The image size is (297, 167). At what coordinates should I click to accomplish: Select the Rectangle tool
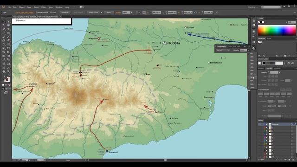pos(8,33)
